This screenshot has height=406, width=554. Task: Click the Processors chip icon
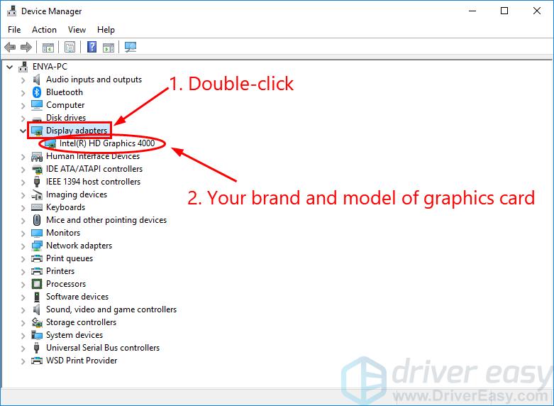(x=37, y=284)
